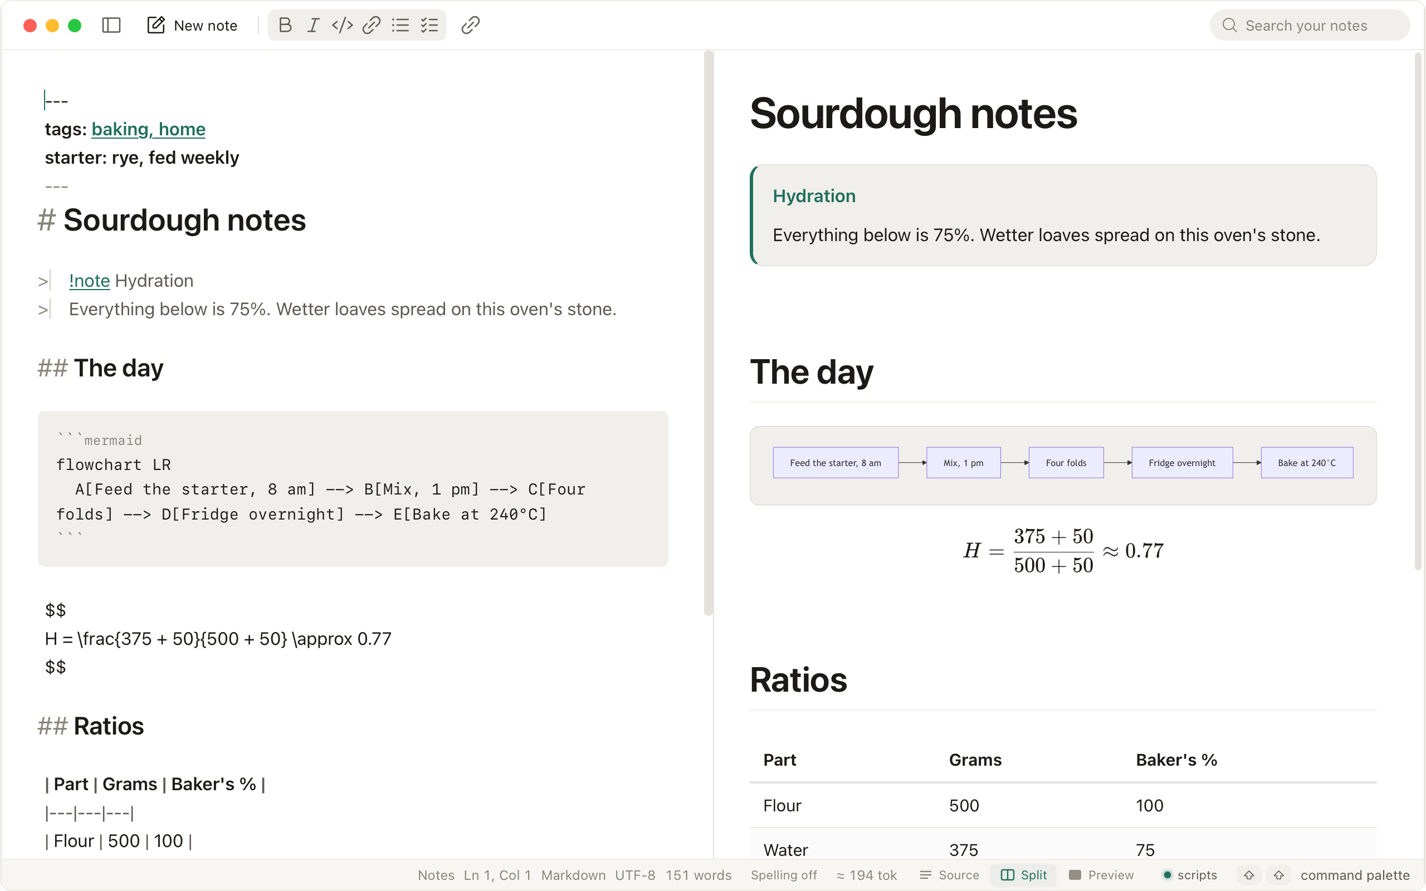Image resolution: width=1426 pixels, height=891 pixels.
Task: Apply italic formatting
Action: (x=314, y=26)
